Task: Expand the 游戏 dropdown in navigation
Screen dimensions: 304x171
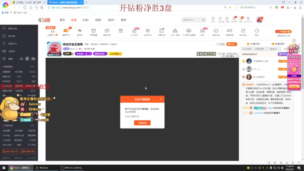Action: click(x=111, y=20)
